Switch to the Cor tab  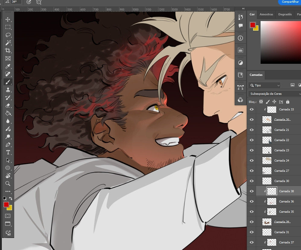(252, 14)
